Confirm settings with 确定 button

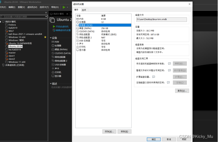(x=154, y=139)
